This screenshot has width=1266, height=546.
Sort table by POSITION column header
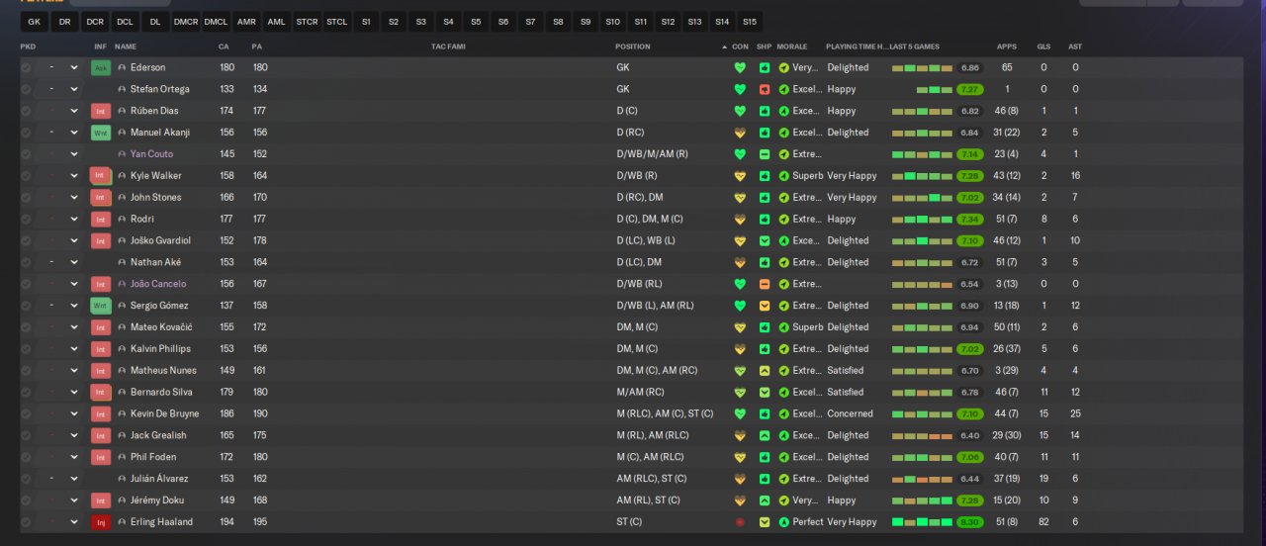(633, 46)
